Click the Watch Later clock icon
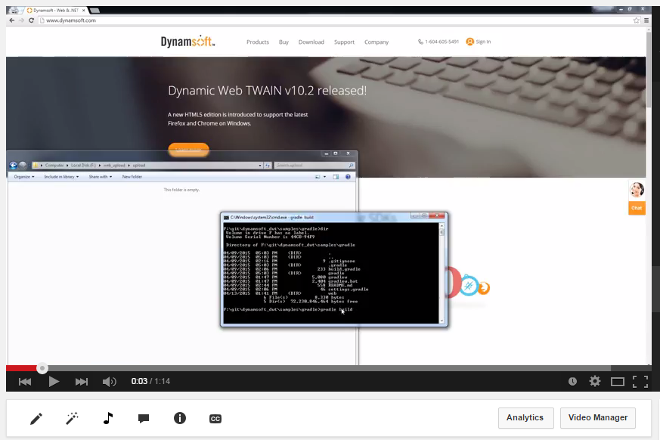This screenshot has height=440, width=660. (572, 382)
